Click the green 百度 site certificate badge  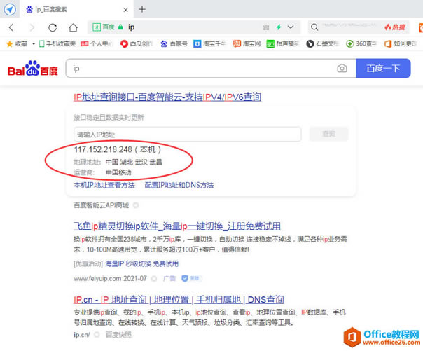[x=107, y=27]
